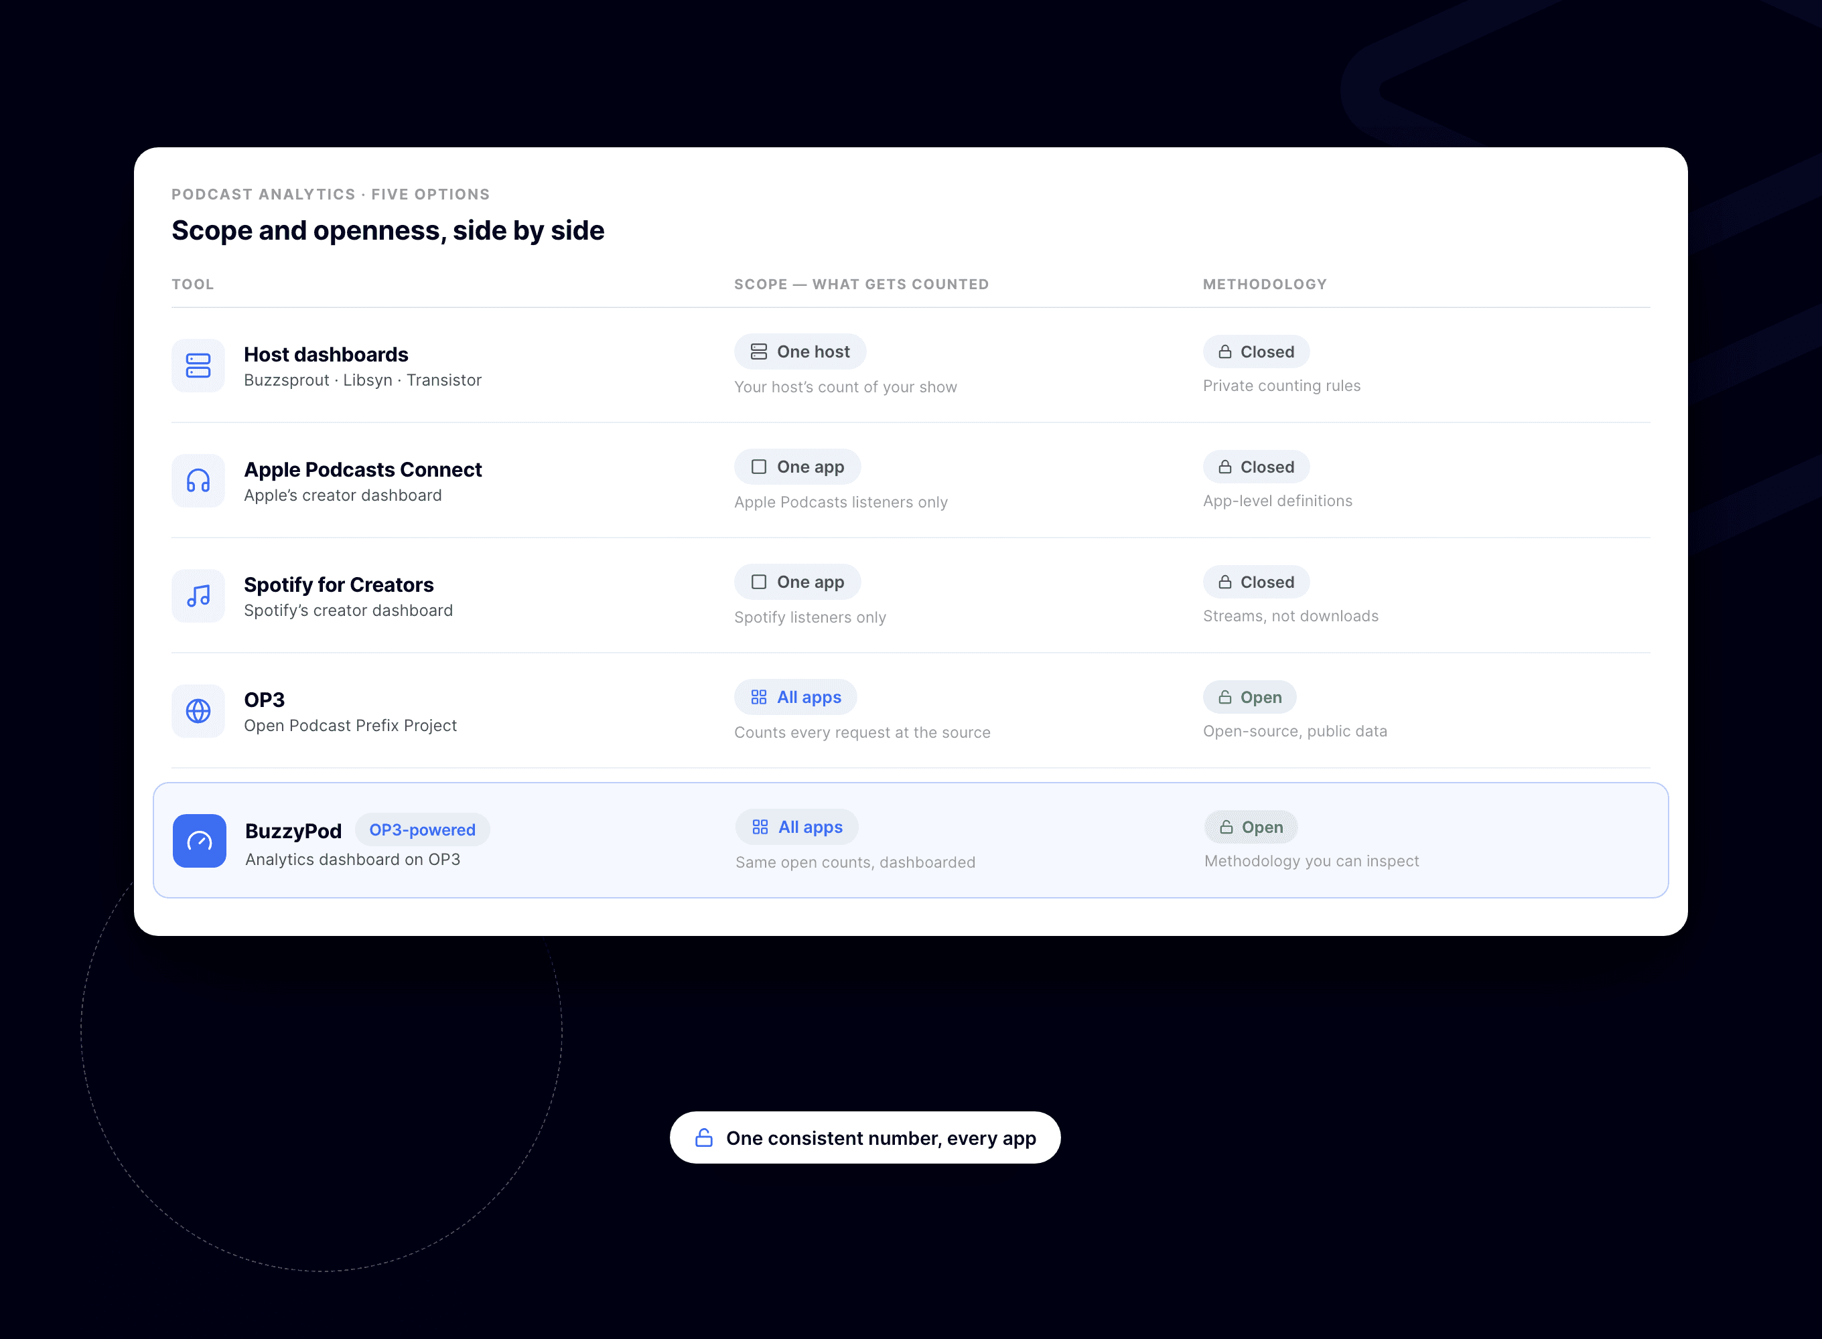The width and height of the screenshot is (1822, 1339).
Task: Click Streams, not downloads text
Action: [x=1291, y=616]
